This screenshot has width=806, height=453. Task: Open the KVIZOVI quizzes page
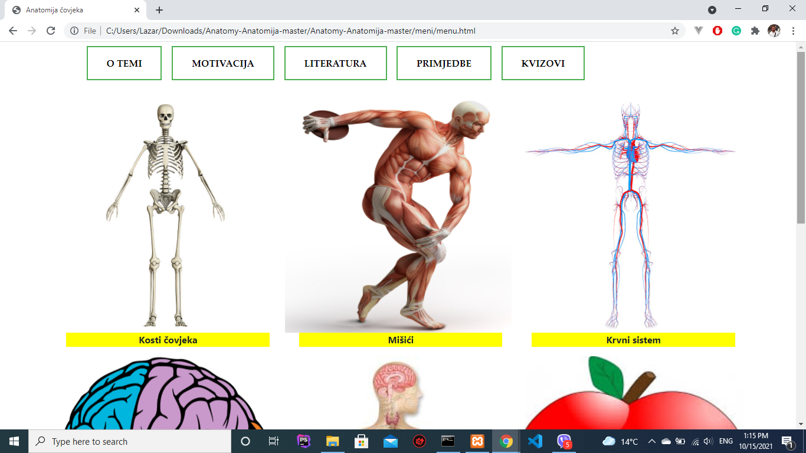click(x=543, y=63)
